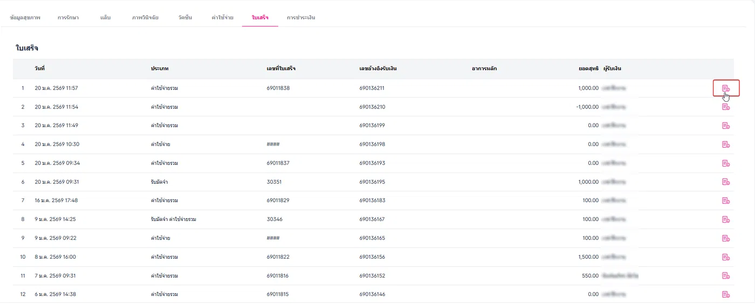The height and width of the screenshot is (304, 755).
Task: Open receipt icon for the 1,500.00 row
Action: tap(726, 257)
